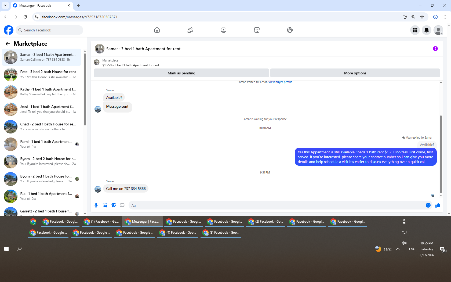Viewport: 451px width, 282px height.
Task: Open the Facebook Home icon
Action: click(x=157, y=30)
